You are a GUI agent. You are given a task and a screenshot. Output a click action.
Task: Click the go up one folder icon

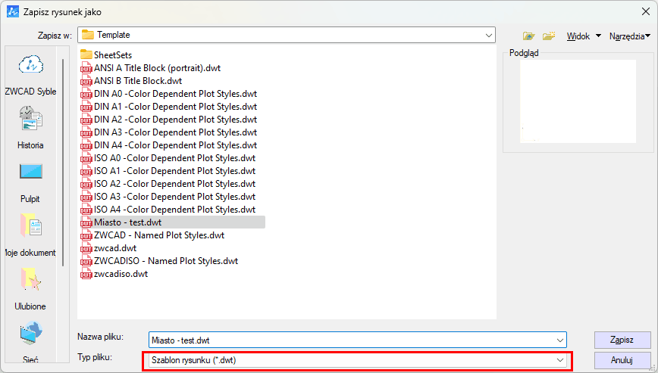point(529,36)
